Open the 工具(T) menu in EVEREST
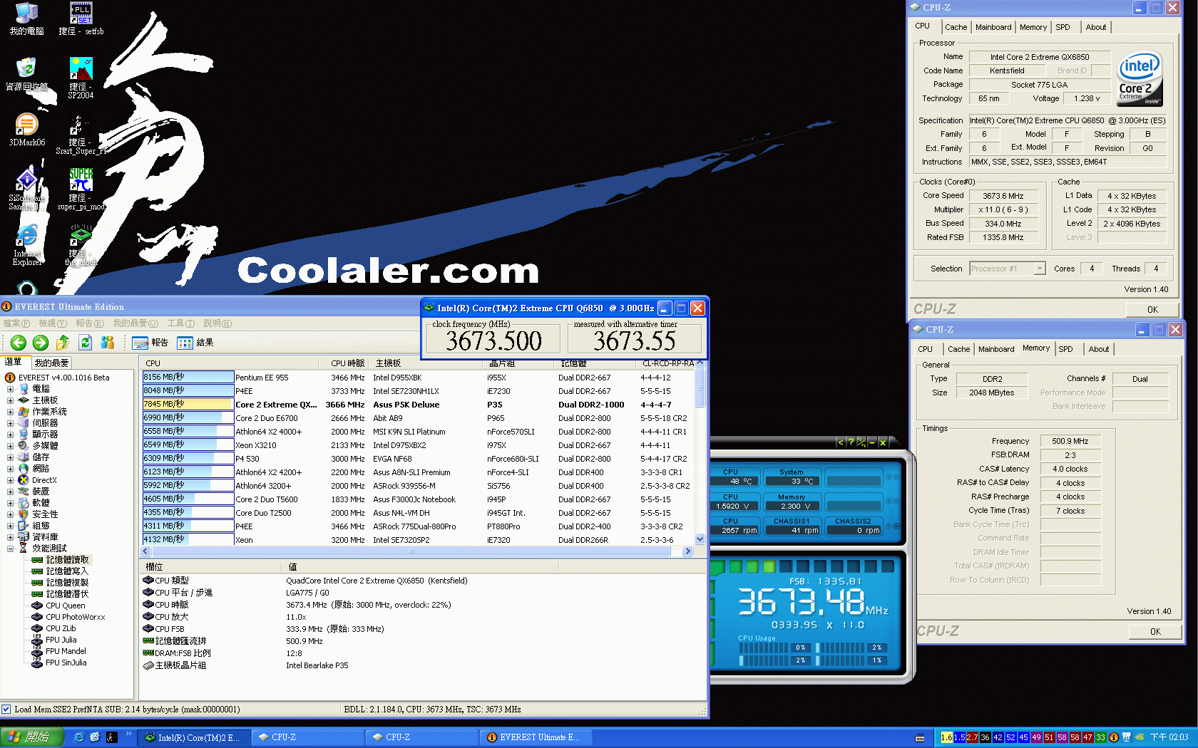 [180, 323]
